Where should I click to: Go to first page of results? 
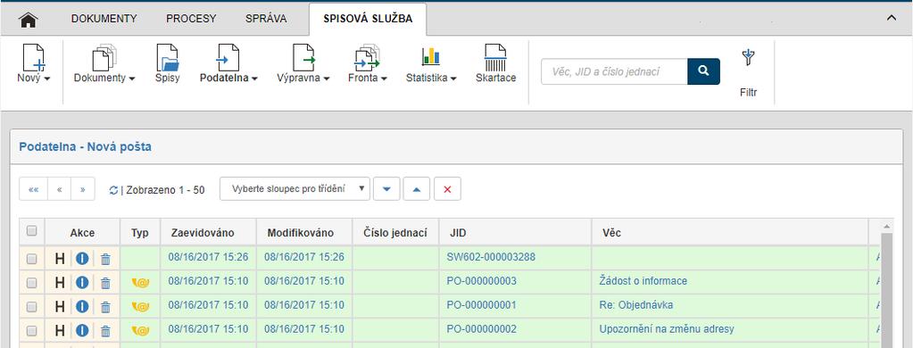[x=33, y=189]
